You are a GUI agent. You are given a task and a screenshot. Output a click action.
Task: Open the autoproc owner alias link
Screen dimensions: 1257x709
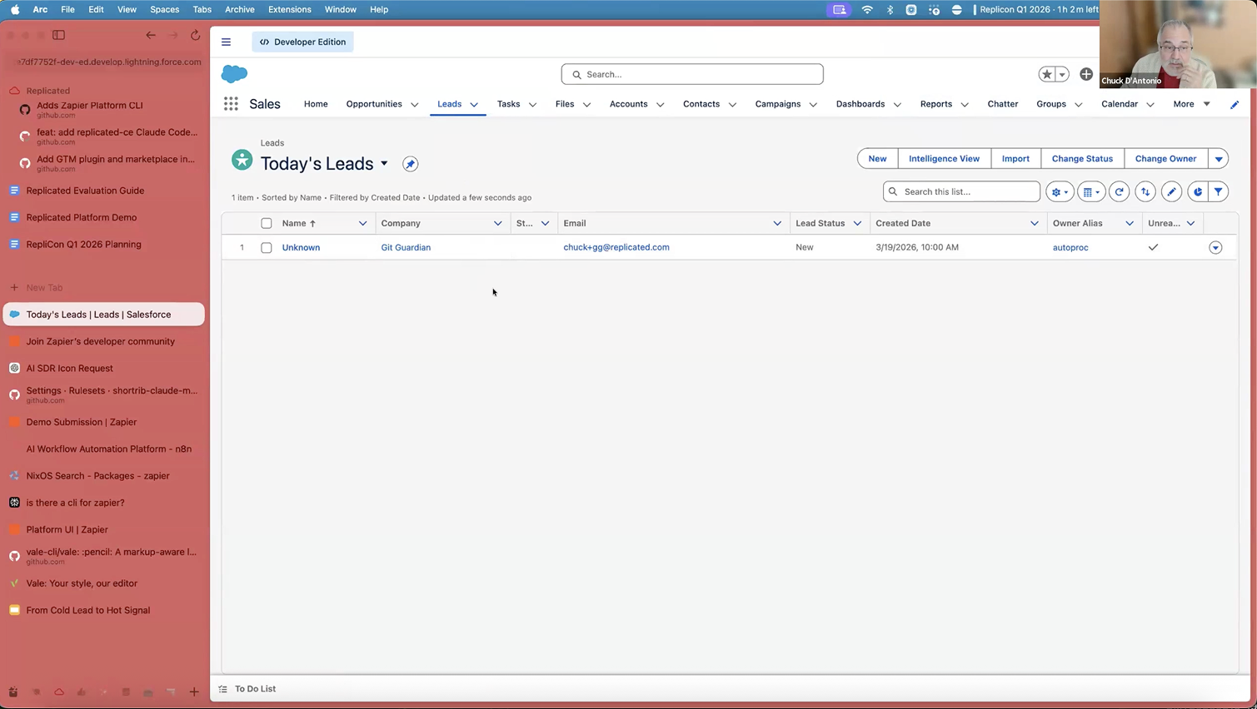click(x=1070, y=248)
